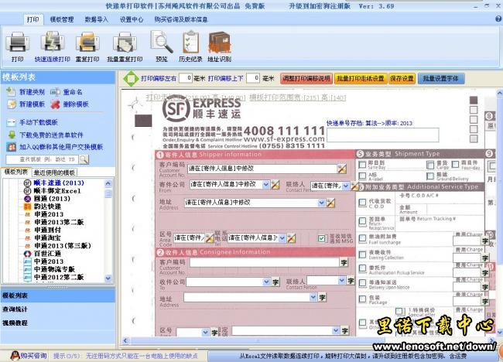Open consignee 电话 dropdown arrow
Screen dimensions: 503x362
[336, 330]
